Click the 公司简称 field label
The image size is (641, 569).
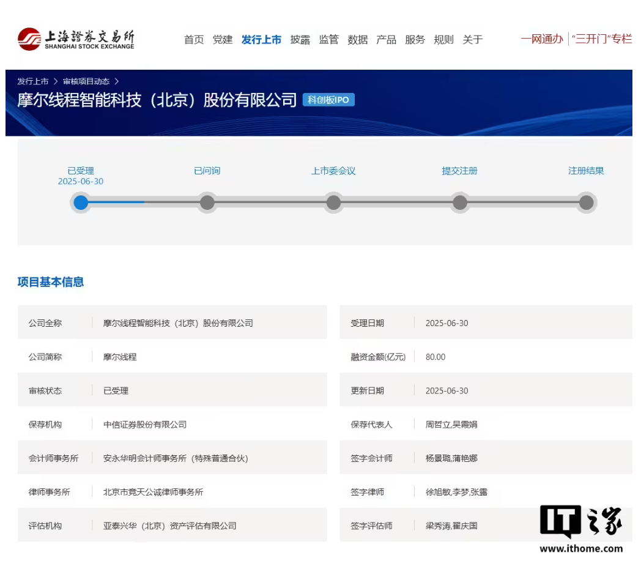(x=45, y=357)
